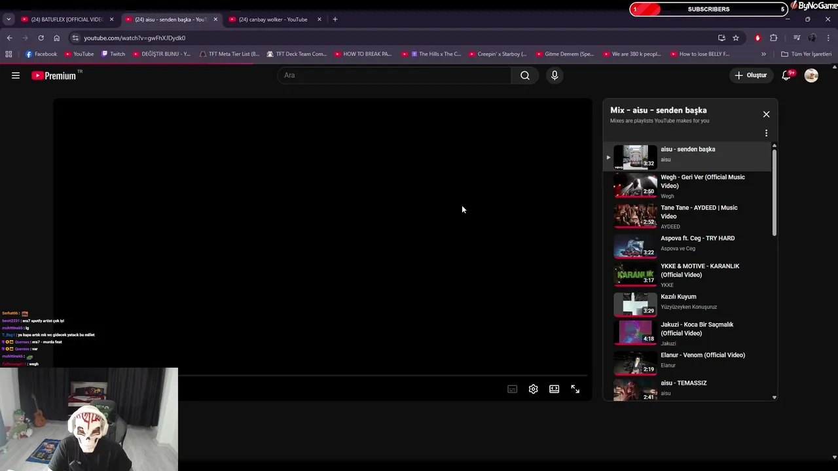Open player settings gear
This screenshot has height=471, width=838.
tap(533, 389)
